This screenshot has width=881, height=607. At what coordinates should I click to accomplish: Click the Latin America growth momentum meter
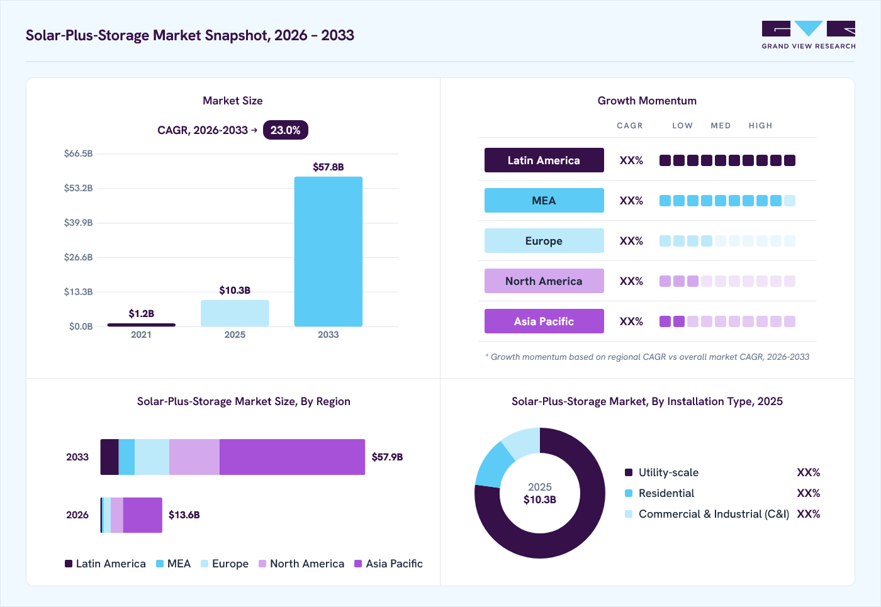point(727,160)
